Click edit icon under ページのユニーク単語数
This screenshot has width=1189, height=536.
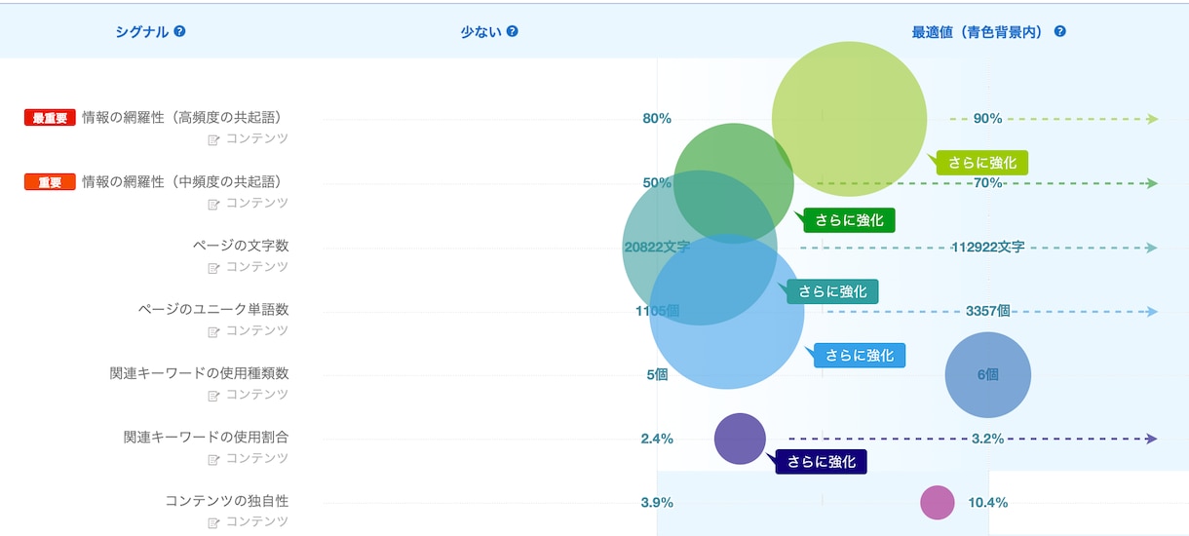tap(213, 331)
